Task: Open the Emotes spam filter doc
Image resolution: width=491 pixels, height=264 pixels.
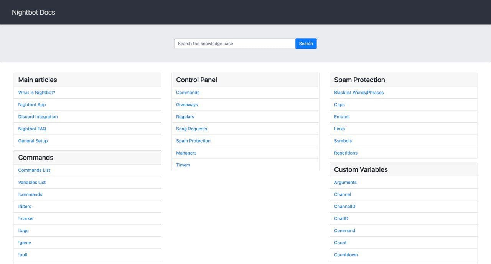Action: click(342, 117)
